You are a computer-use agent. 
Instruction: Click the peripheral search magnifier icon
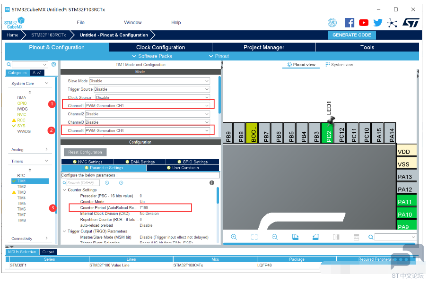click(x=9, y=64)
